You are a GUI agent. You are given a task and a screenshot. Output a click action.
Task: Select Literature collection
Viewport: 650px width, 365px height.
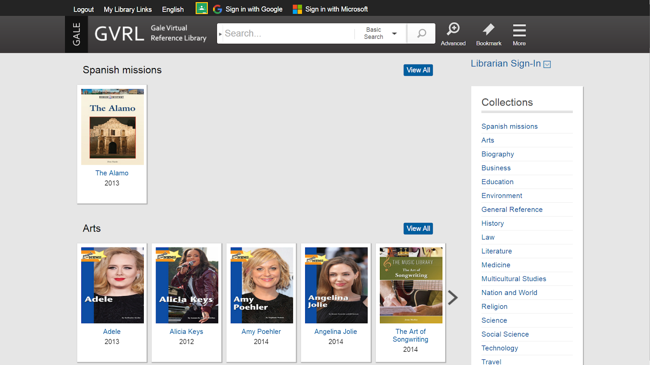point(497,251)
